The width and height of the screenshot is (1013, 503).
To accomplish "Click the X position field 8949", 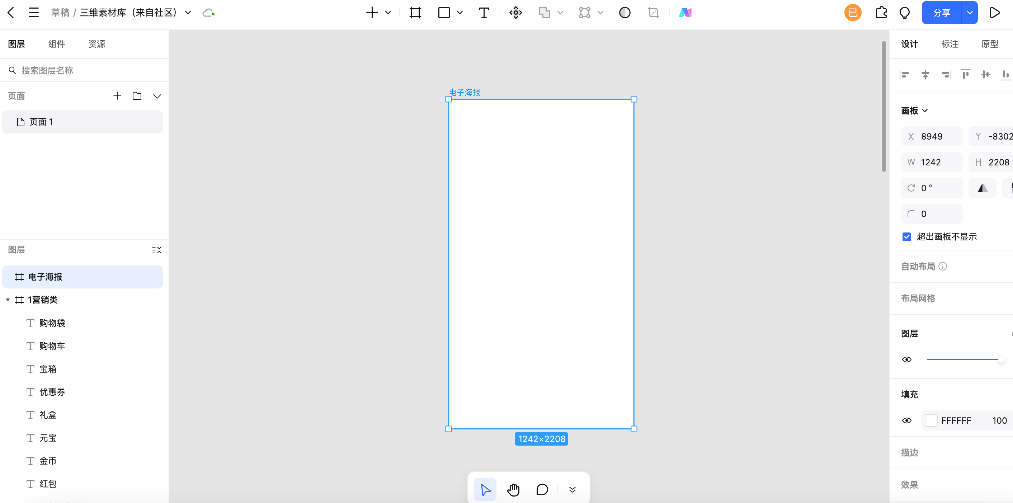I will [x=932, y=136].
